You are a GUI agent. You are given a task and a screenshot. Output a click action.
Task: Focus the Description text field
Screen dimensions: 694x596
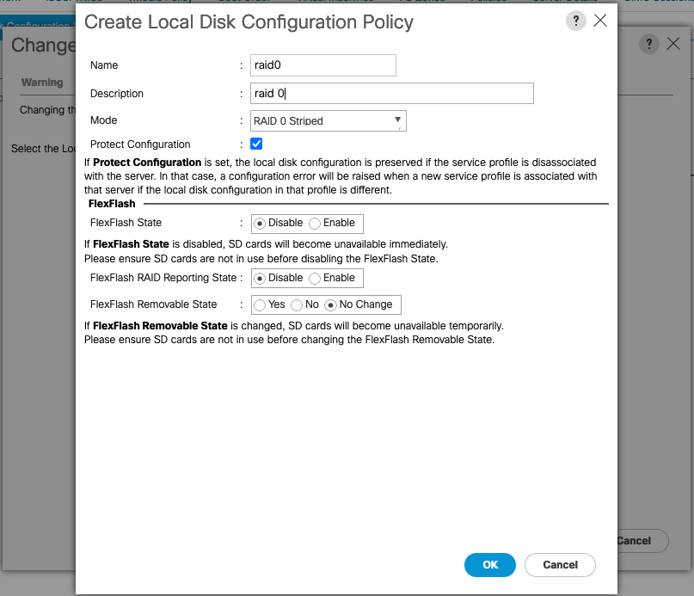391,94
